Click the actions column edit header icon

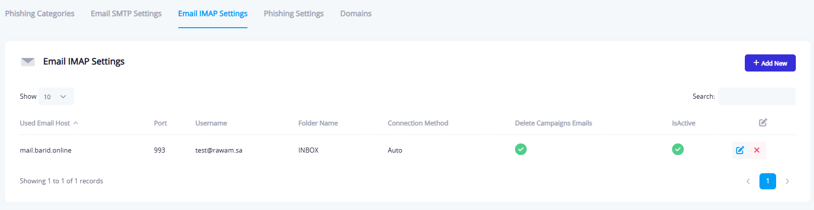(x=762, y=122)
